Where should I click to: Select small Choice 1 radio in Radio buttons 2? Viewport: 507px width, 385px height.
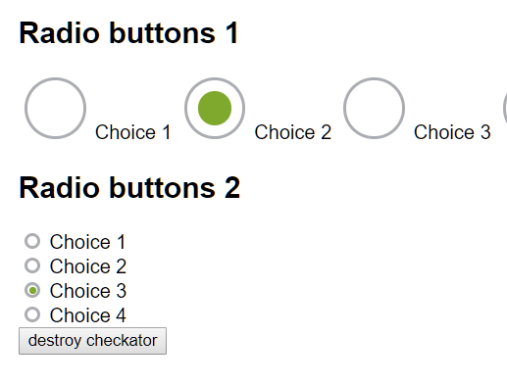click(x=32, y=241)
